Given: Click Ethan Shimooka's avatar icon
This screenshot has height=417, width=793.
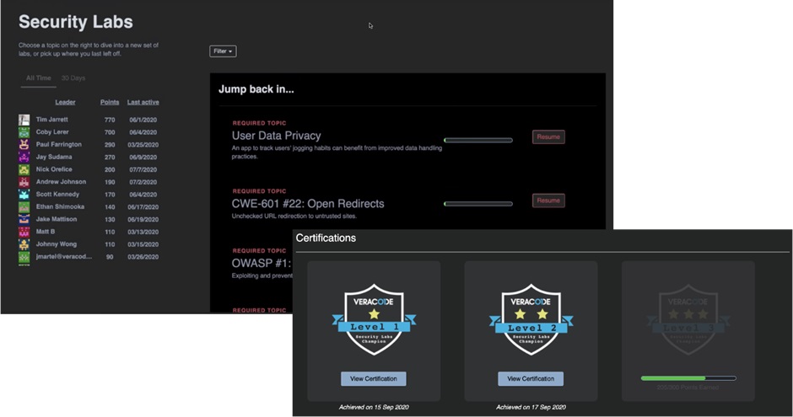Looking at the screenshot, I should click(x=24, y=207).
